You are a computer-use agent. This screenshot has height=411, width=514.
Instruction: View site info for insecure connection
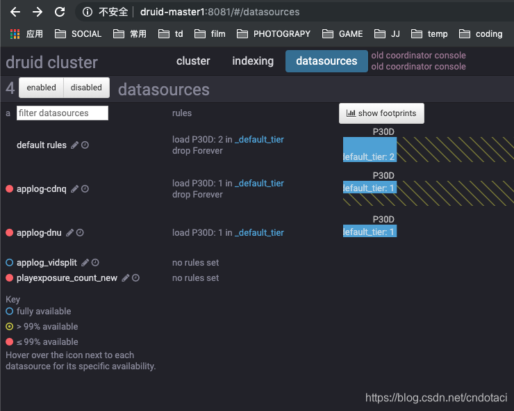tap(88, 12)
